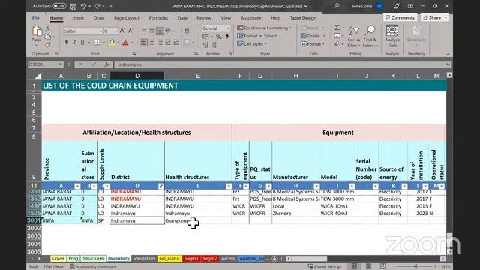Screen dimensions: 480x270
Task: Open filter dropdown for Manufacturer column H
Action: click(x=316, y=186)
